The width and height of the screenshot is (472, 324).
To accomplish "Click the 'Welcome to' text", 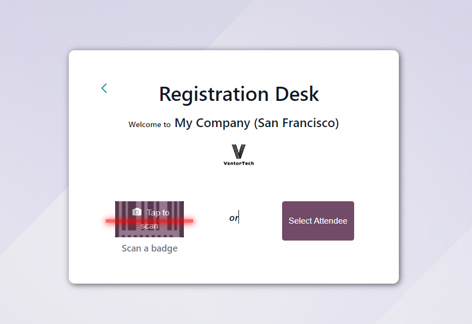I will point(150,124).
